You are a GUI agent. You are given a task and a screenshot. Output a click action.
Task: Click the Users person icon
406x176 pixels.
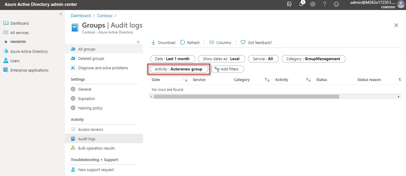pos(6,61)
